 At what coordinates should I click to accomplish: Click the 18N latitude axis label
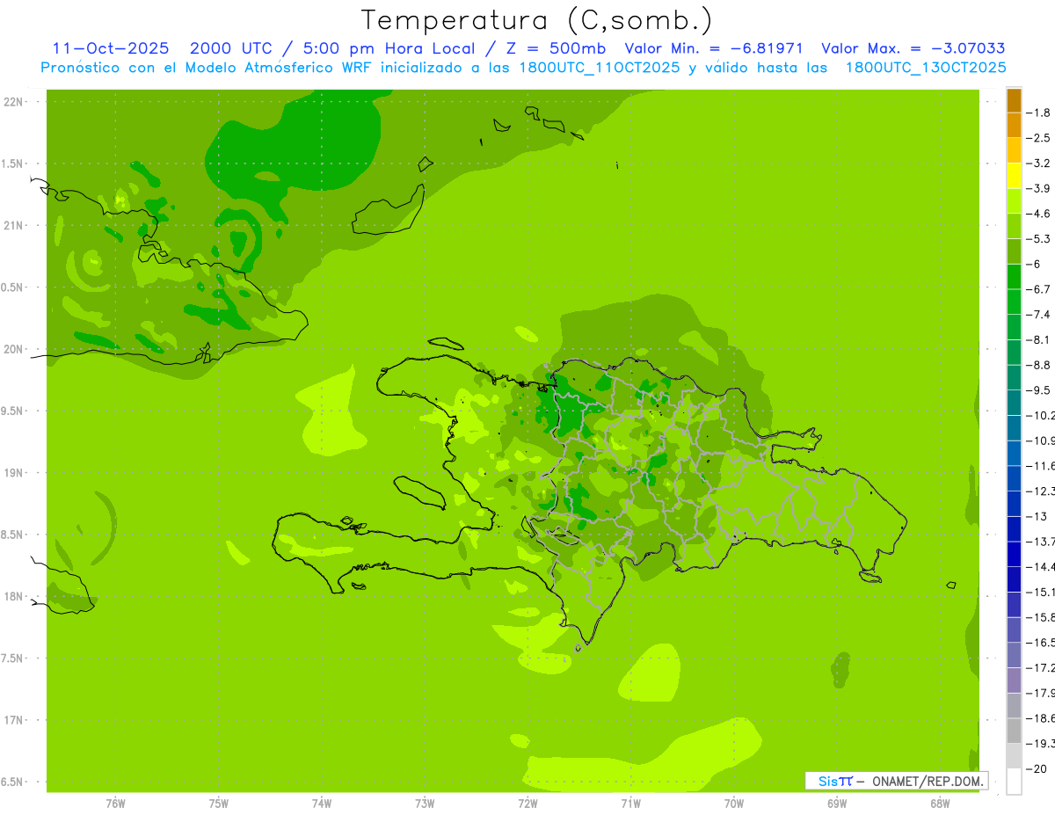coord(14,596)
